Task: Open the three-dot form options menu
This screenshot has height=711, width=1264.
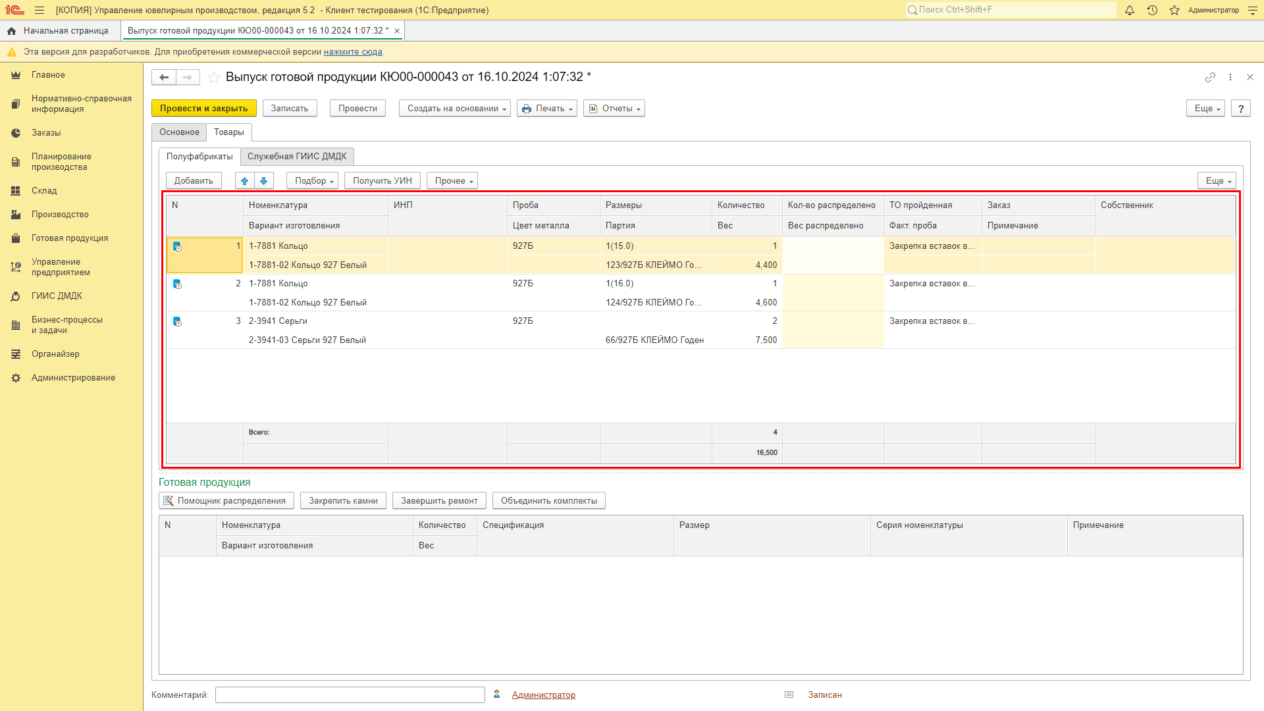Action: [1230, 77]
